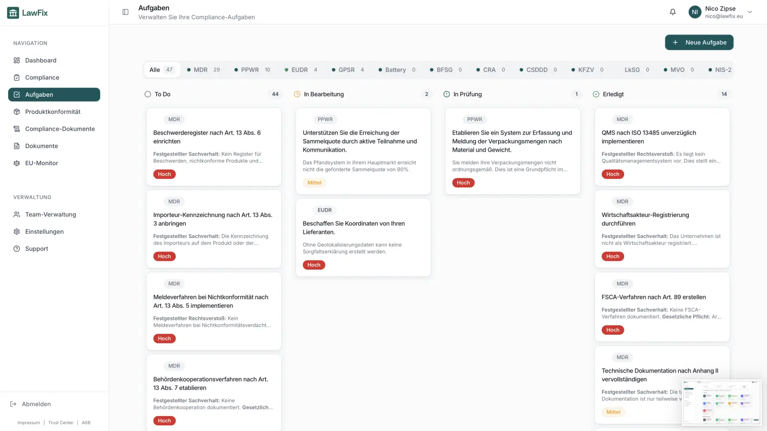
Task: Open Team-Verwaltung page
Action: [x=54, y=215]
